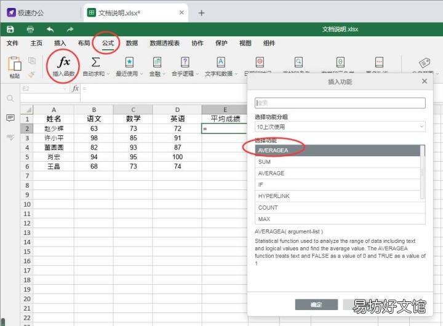The image size is (443, 326).
Task: Click the Named Ranges tag icon
Action: pos(425,63)
